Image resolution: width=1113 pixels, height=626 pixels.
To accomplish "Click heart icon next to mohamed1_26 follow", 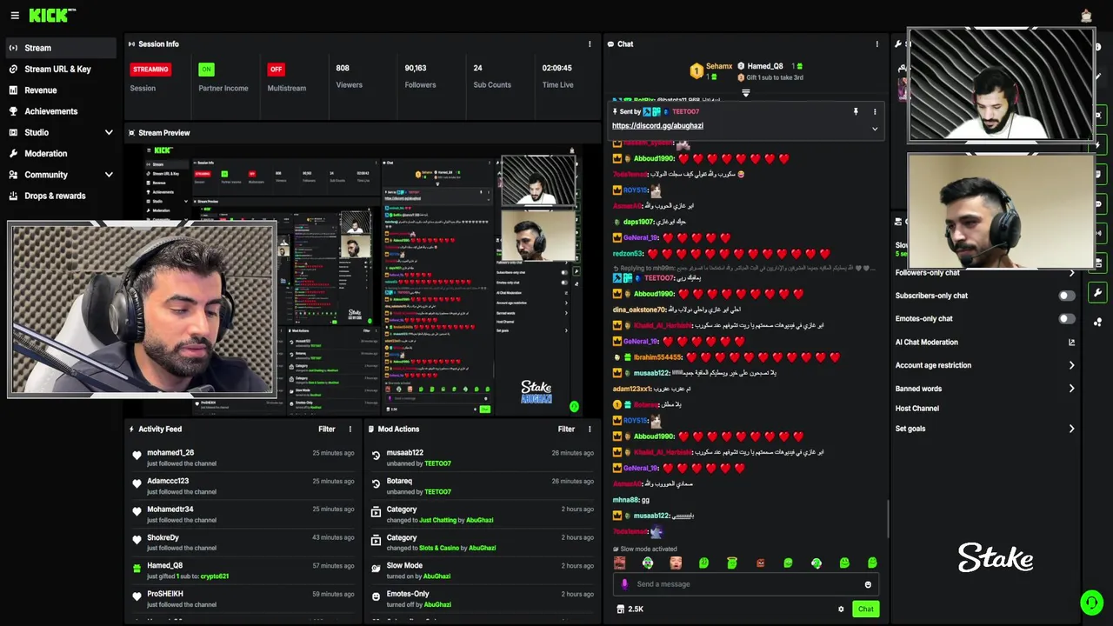I will point(137,456).
